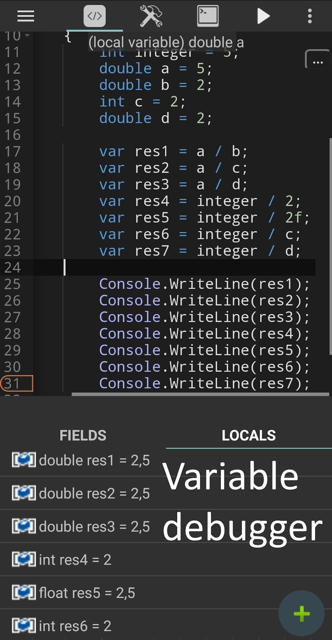Dismiss the local variable tooltip
Screen dimensions: 332x640
point(167,42)
